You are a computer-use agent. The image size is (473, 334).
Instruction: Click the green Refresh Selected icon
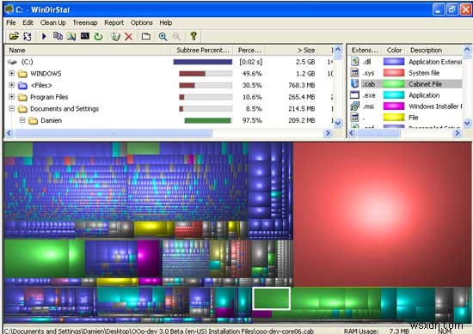point(98,36)
